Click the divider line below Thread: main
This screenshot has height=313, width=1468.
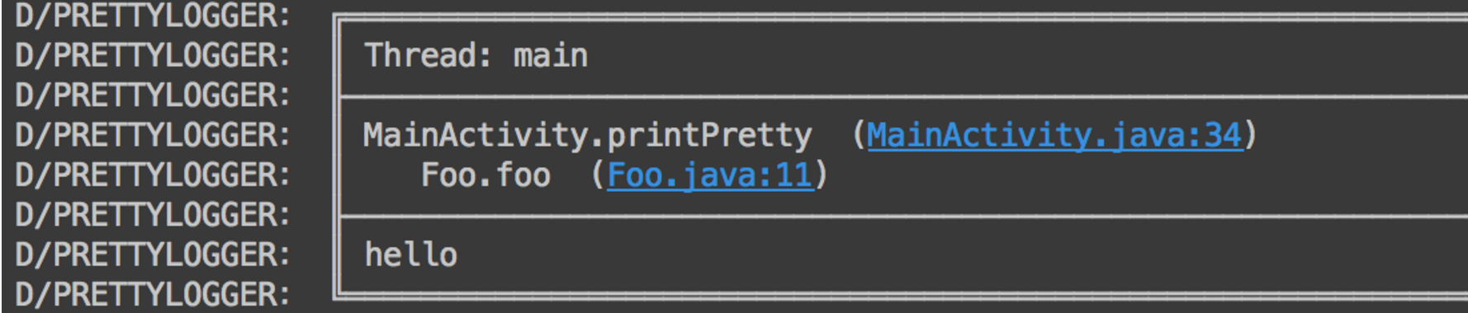click(x=903, y=96)
